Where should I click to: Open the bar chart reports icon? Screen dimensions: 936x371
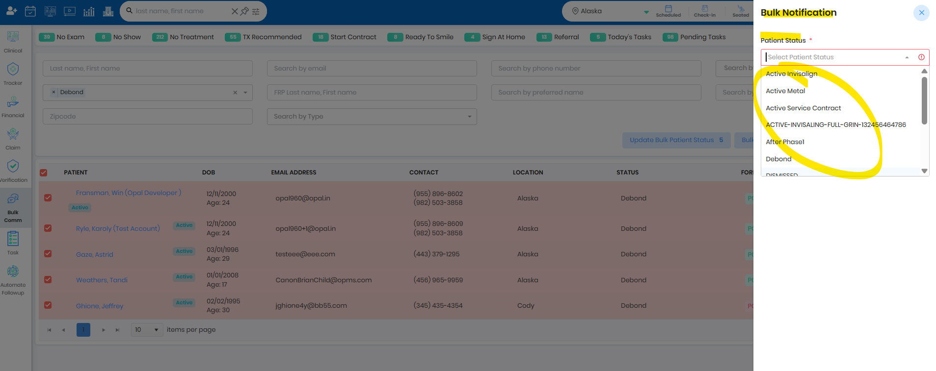point(89,11)
